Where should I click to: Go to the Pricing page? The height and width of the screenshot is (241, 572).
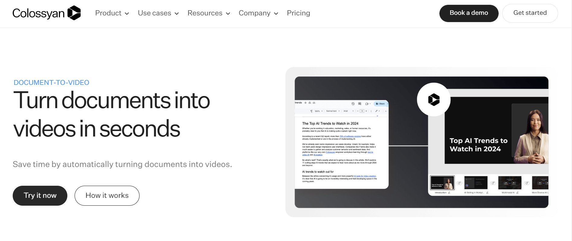[x=298, y=13]
